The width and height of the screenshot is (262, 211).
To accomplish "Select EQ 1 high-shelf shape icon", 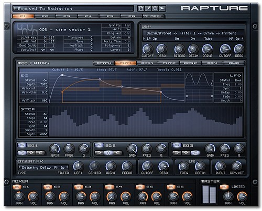I will (40, 153).
